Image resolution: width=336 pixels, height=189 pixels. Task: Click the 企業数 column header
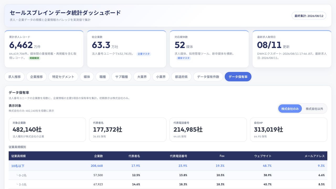[98, 156]
